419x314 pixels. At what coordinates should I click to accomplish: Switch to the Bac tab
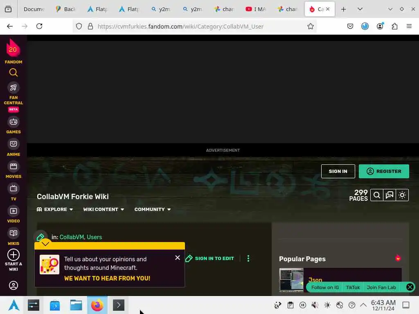coord(65,9)
